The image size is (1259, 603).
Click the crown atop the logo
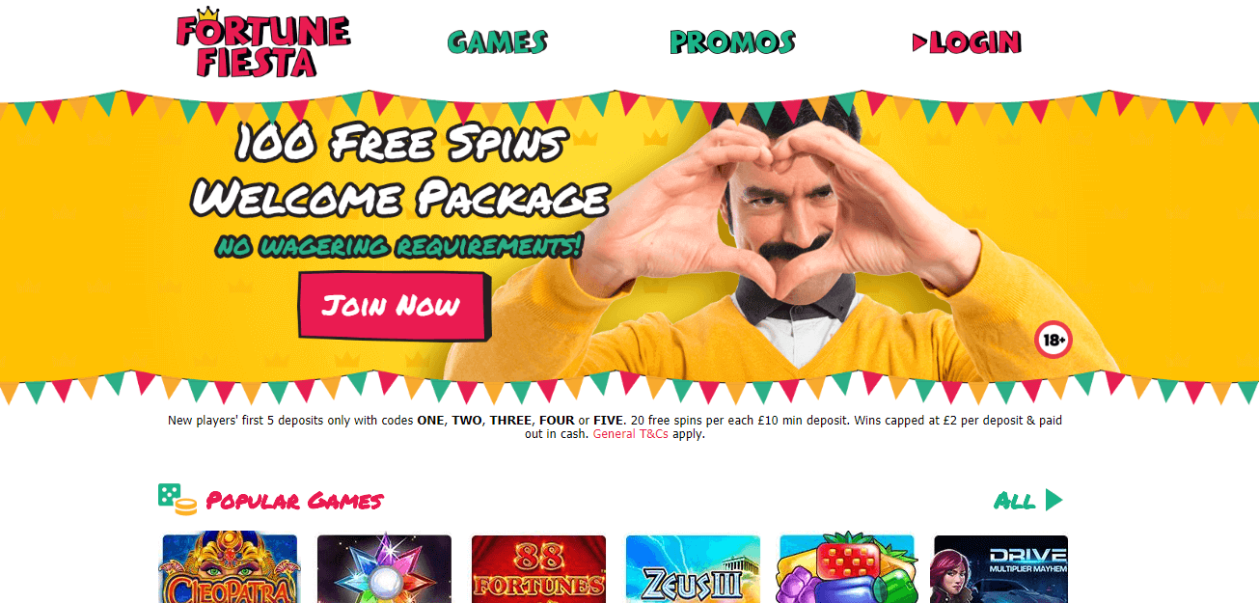[x=207, y=15]
